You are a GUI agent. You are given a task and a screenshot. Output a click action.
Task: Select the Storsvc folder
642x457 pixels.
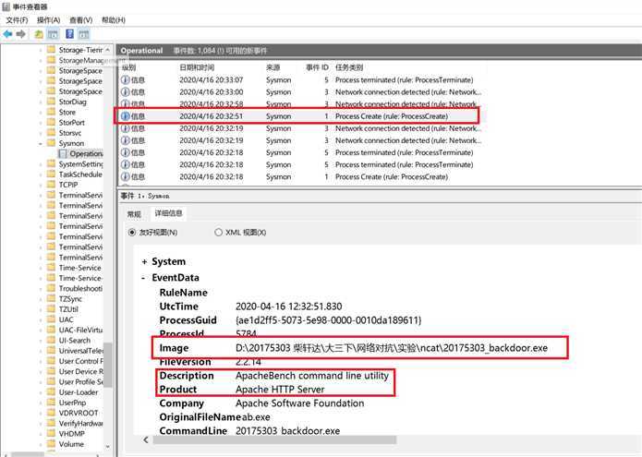(70, 133)
